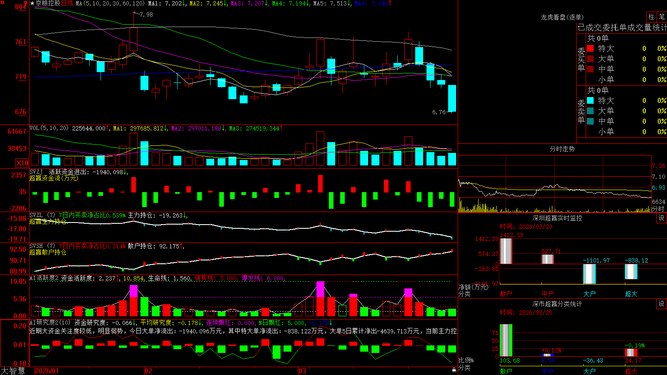Click the 京粮控股 stock name
The width and height of the screenshot is (667, 375).
click(x=48, y=3)
